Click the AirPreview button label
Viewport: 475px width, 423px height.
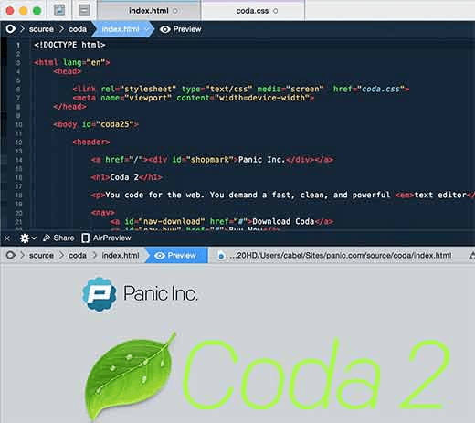point(111,238)
